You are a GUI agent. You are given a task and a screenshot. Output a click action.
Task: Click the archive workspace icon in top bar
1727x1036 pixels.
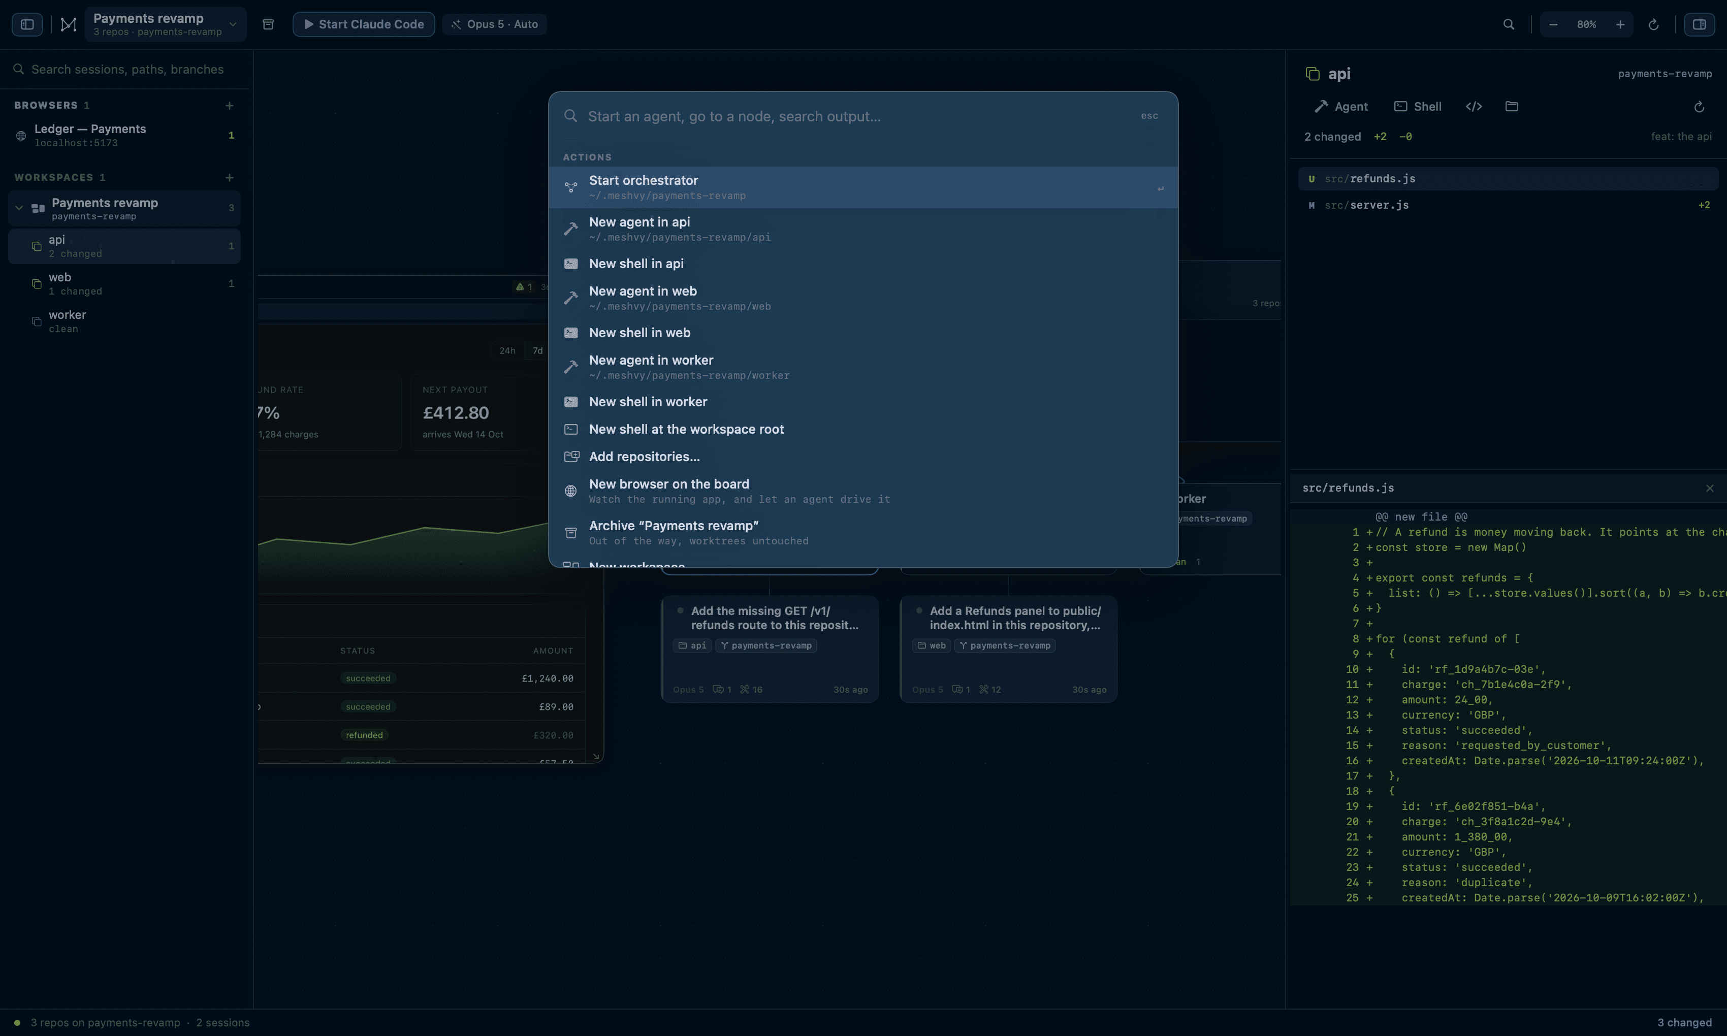coord(268,24)
